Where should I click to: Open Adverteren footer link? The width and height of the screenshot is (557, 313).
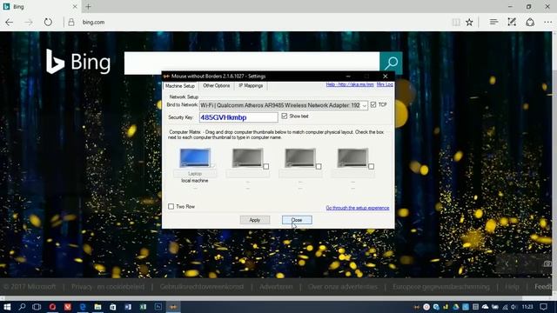click(276, 287)
